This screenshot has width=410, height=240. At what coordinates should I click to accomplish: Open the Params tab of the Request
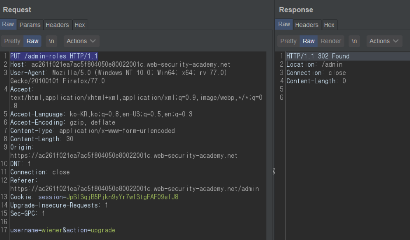pos(30,25)
